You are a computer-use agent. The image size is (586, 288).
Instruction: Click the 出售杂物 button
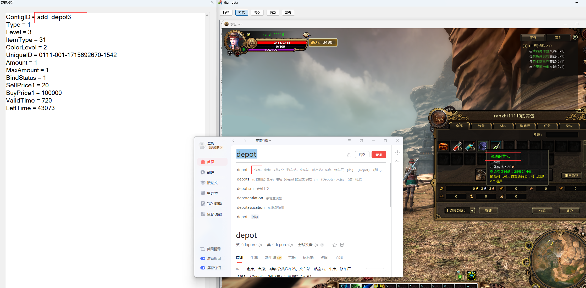[571, 176]
